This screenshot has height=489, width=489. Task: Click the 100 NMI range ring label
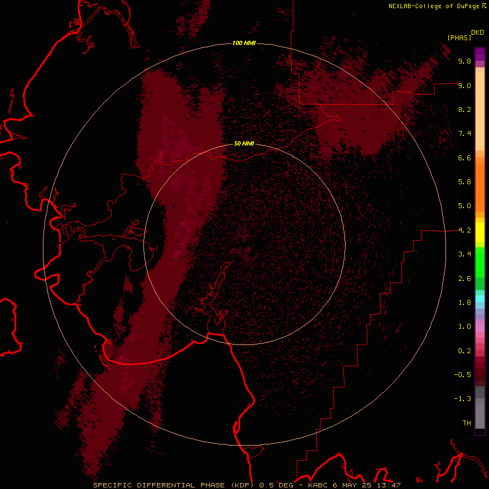(244, 43)
